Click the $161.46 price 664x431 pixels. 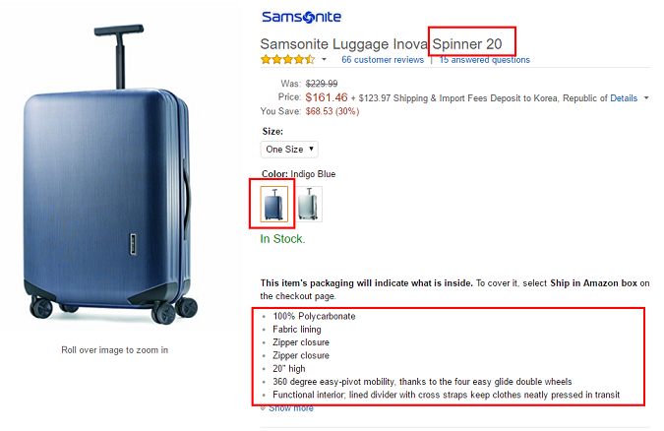pos(327,97)
